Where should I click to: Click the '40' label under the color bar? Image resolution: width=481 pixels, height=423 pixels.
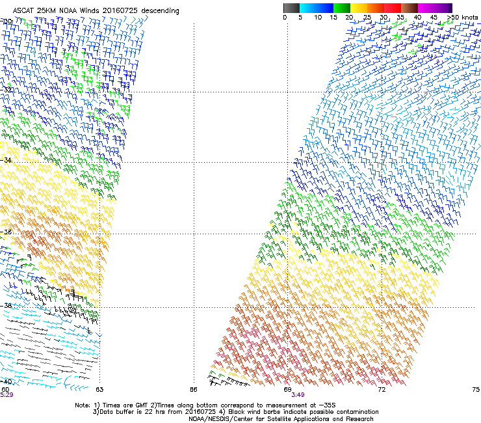click(x=417, y=18)
